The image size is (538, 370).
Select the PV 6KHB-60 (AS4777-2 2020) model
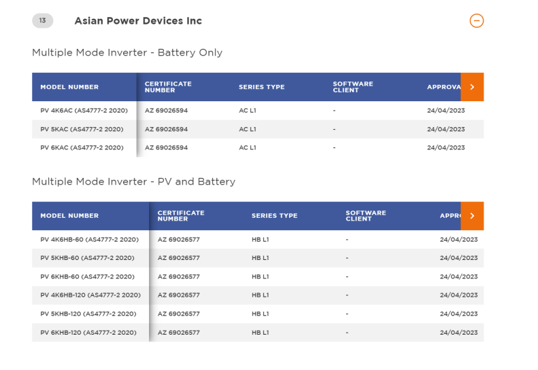[87, 277]
